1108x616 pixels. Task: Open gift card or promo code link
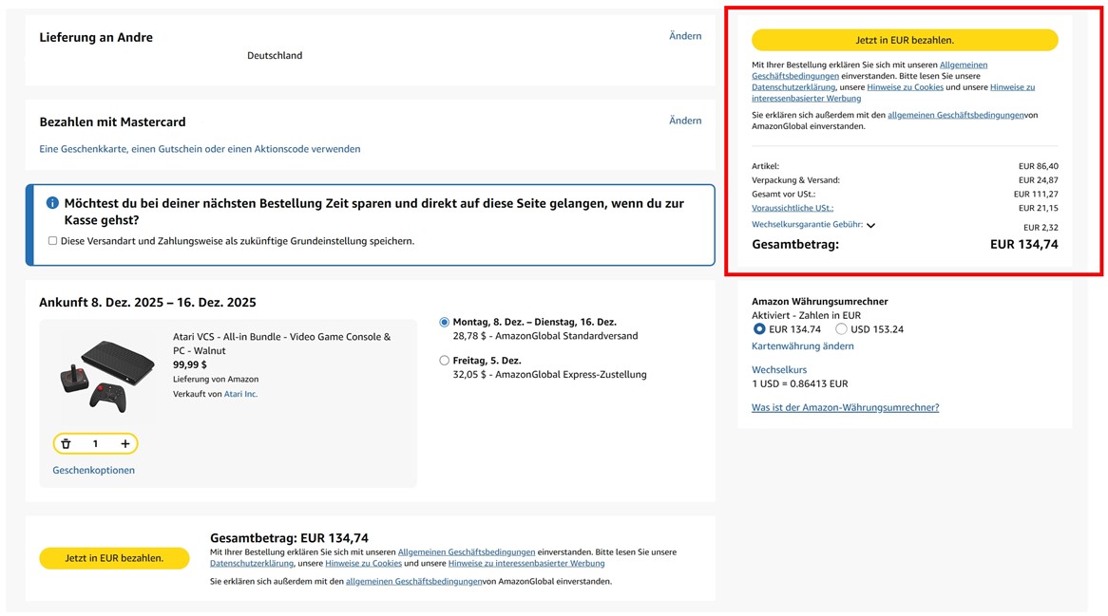(x=200, y=149)
